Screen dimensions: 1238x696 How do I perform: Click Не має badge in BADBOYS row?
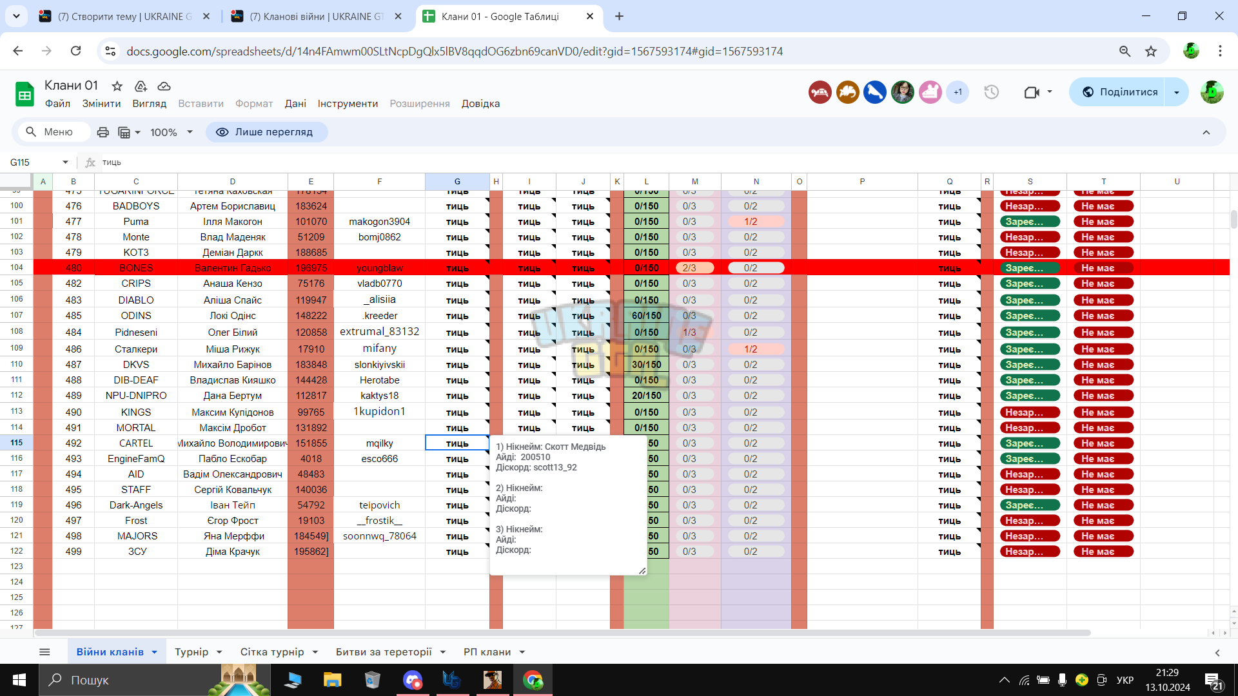point(1103,206)
